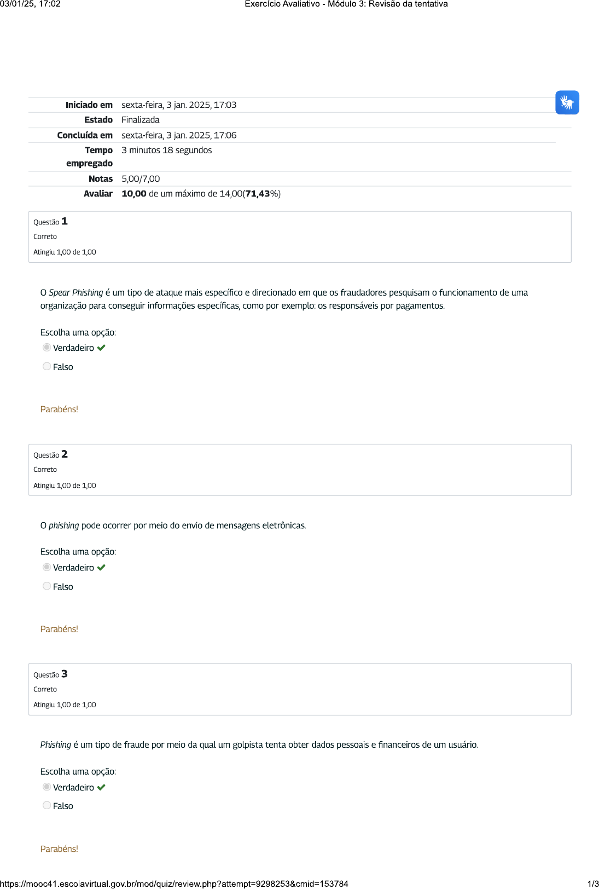Click the escolavirtual.gov.br URL in the footer

tap(174, 884)
